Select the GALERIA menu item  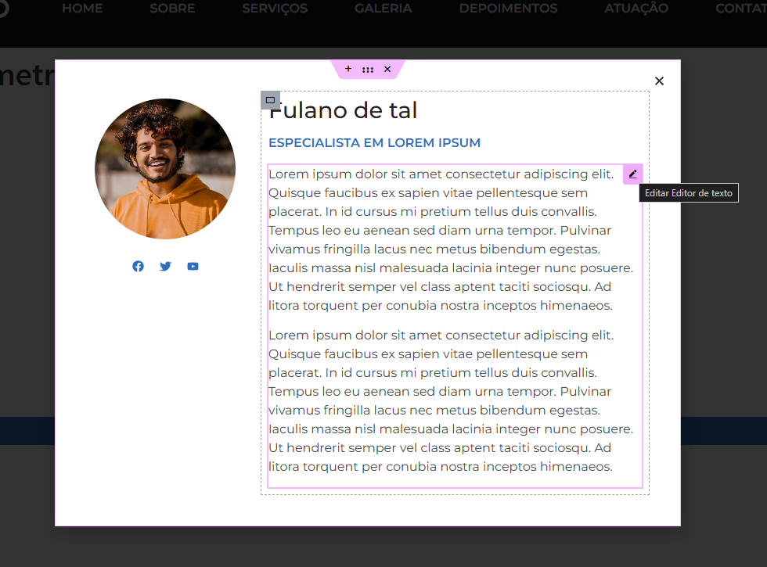[x=383, y=9]
